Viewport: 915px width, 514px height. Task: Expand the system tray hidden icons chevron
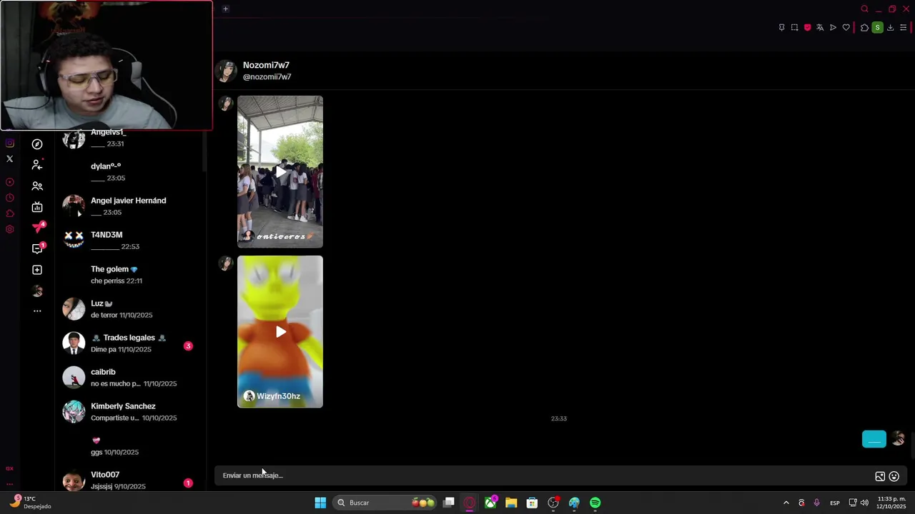point(786,503)
